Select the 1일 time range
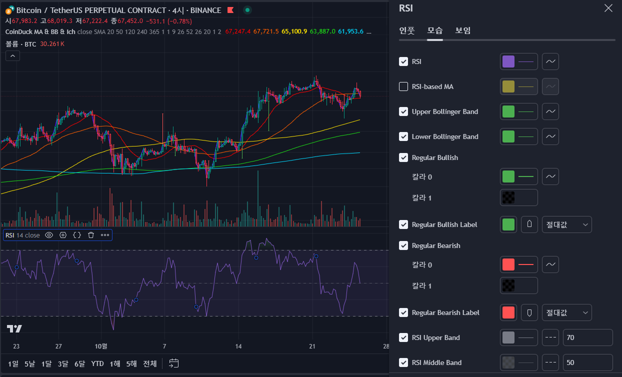622x377 pixels. click(x=13, y=363)
